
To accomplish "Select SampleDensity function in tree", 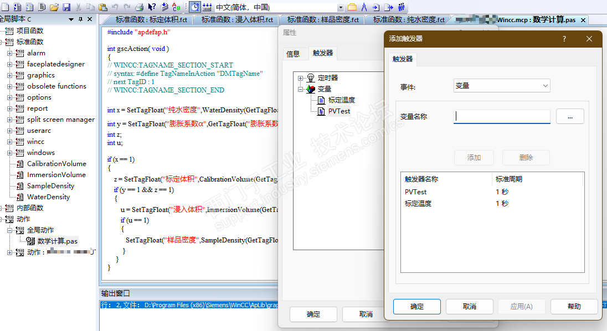I will 50,186.
